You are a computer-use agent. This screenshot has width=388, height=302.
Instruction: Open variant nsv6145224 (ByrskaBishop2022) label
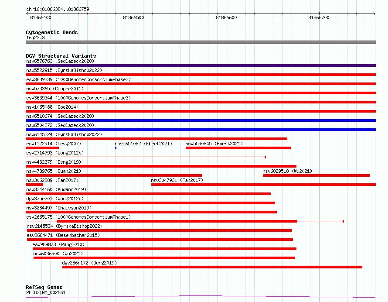pos(64,134)
